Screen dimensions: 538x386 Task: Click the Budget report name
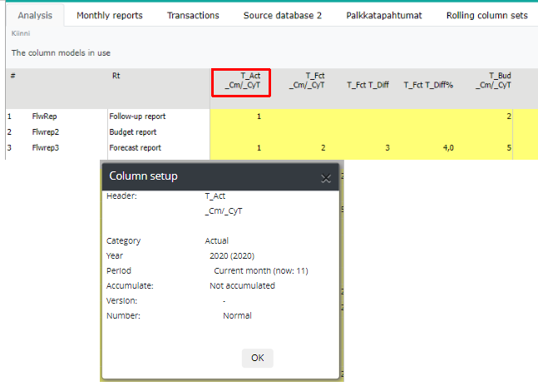[133, 132]
